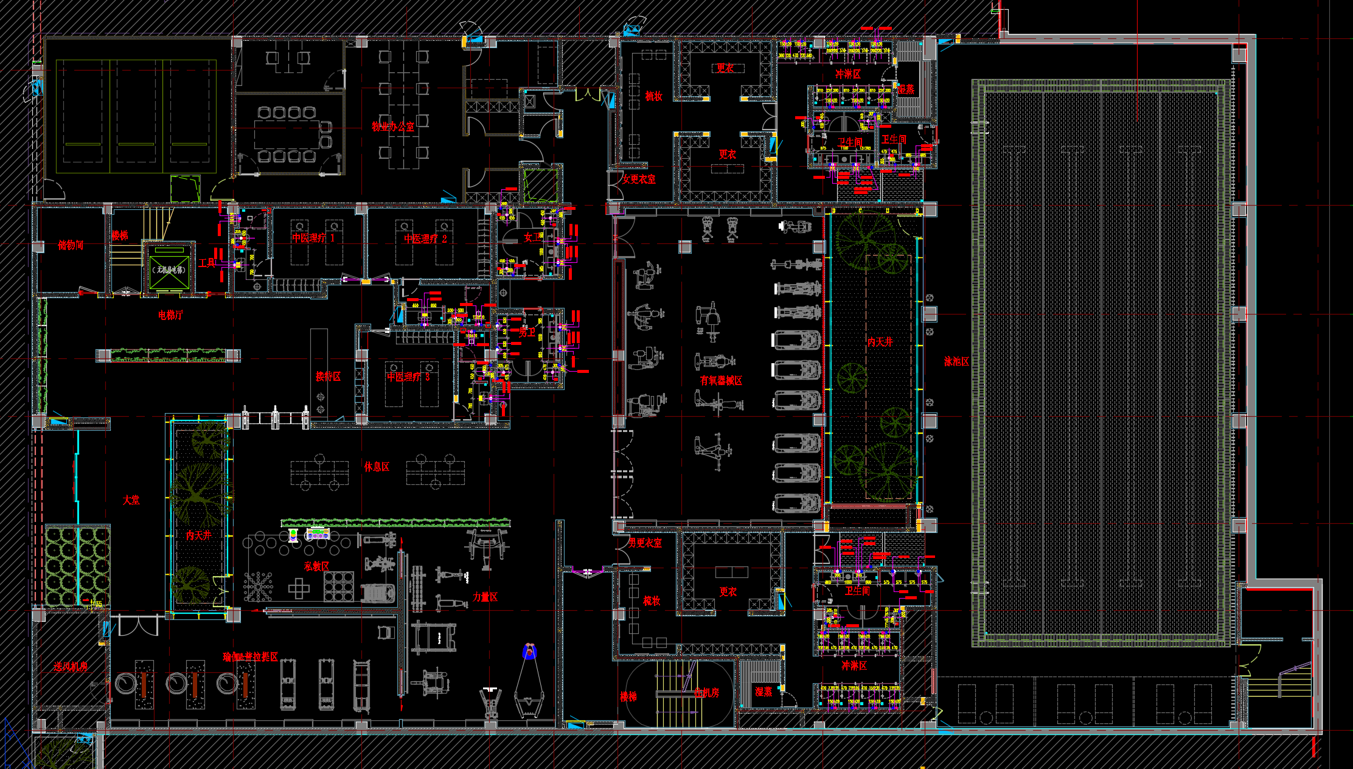Select the 瑜伽普拉提区 yoga area label

click(x=250, y=657)
